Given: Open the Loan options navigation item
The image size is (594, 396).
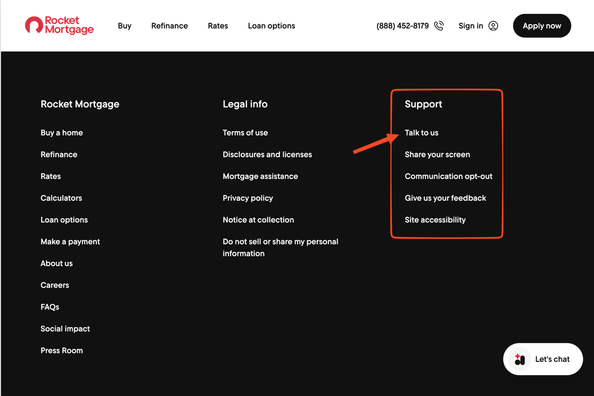Looking at the screenshot, I should 271,26.
